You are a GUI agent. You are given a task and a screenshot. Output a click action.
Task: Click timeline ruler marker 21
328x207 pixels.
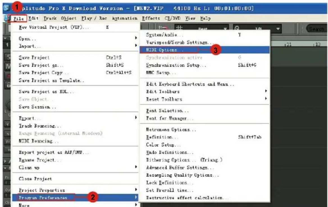click(288, 44)
